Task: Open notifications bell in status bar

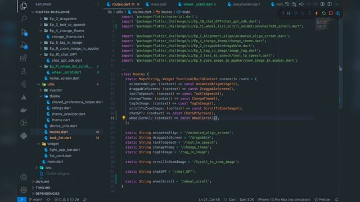Action: coord(336,200)
